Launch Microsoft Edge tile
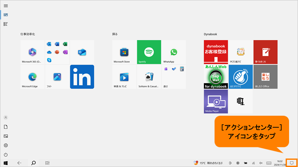The image size is (298, 167). click(32, 77)
